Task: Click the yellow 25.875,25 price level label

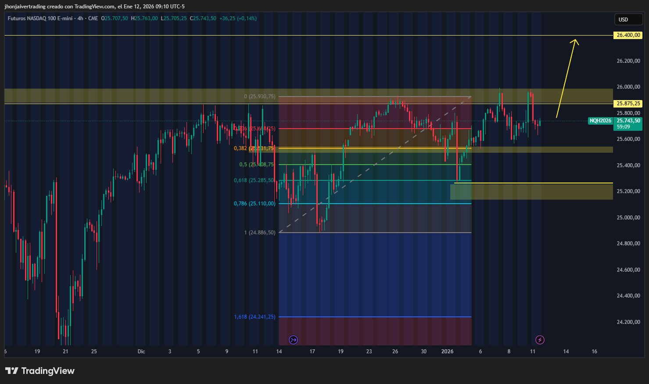Action: [627, 104]
